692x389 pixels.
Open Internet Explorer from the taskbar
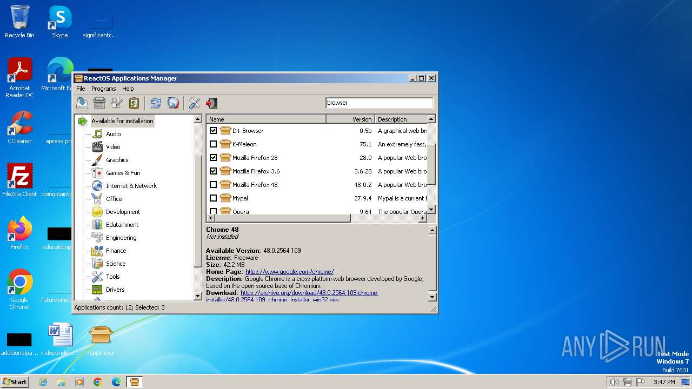(x=43, y=382)
